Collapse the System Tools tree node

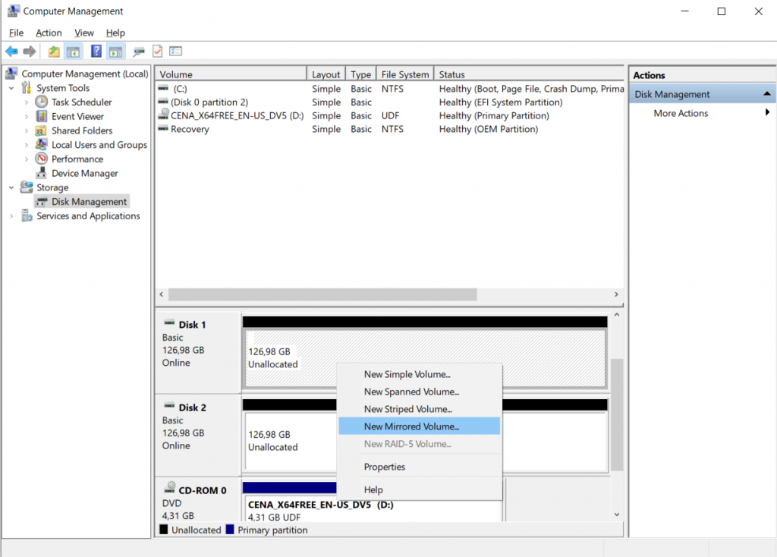click(x=11, y=88)
